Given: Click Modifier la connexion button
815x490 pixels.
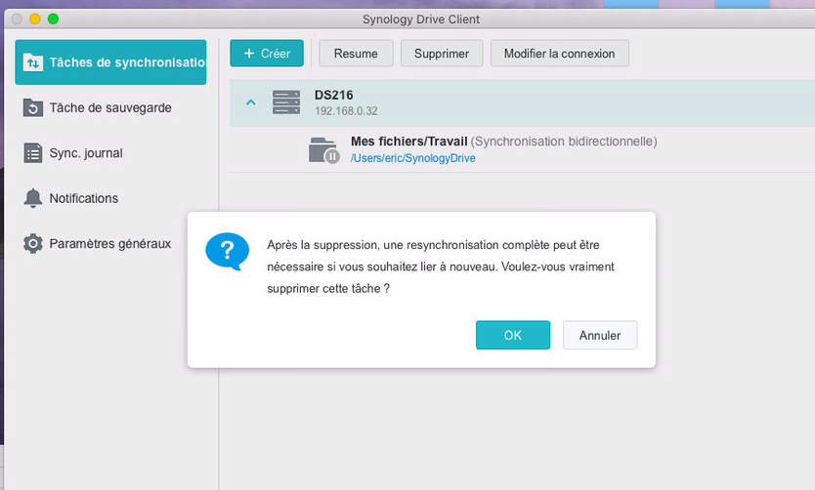Looking at the screenshot, I should [x=559, y=54].
